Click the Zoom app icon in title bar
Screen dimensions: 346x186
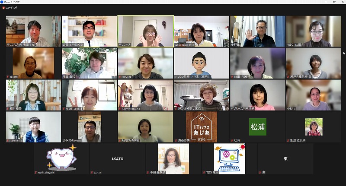point(3,2)
